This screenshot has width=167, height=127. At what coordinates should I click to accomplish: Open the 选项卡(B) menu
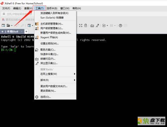point(52,8)
